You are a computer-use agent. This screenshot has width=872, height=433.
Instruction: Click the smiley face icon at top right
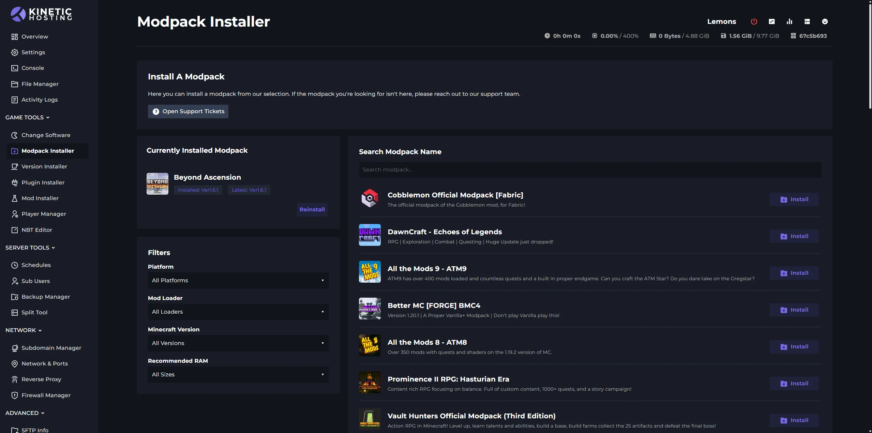click(x=825, y=21)
